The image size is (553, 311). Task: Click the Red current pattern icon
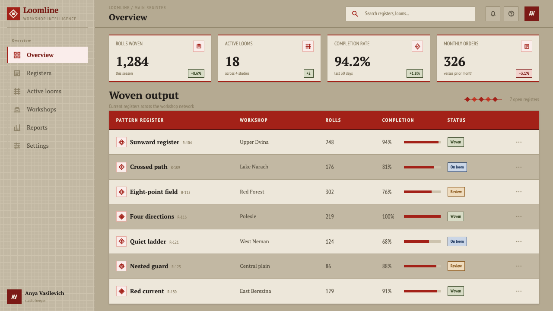pyautogui.click(x=121, y=291)
